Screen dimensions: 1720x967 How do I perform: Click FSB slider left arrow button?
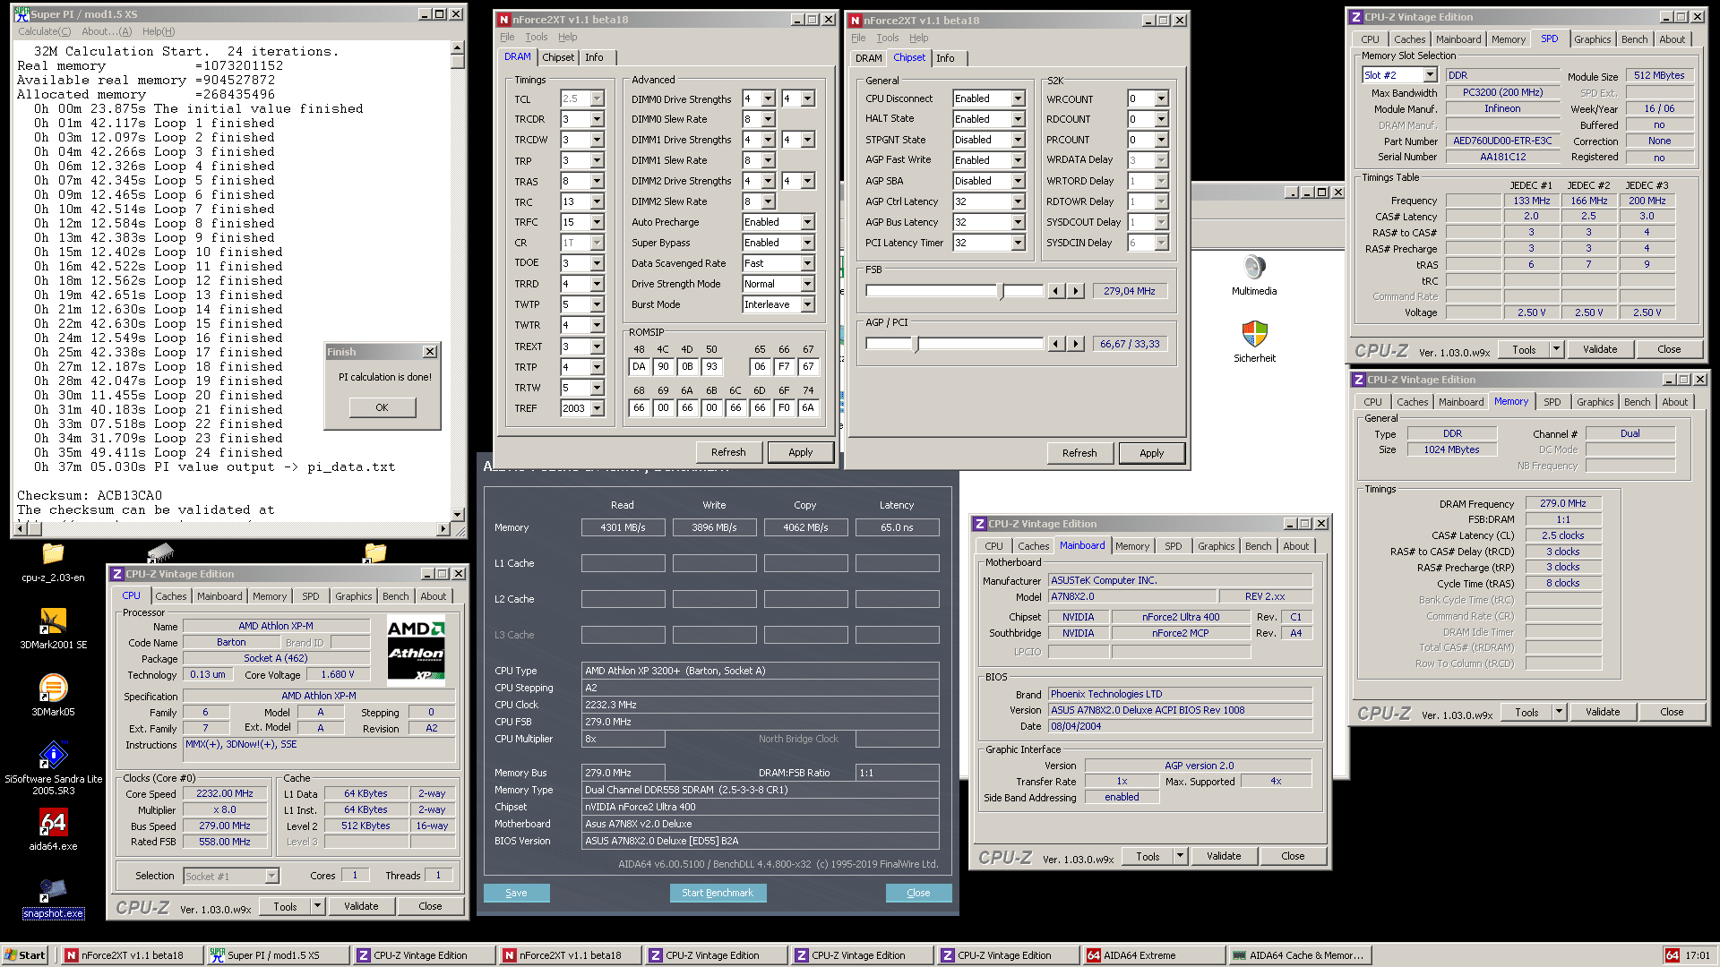pos(1056,291)
